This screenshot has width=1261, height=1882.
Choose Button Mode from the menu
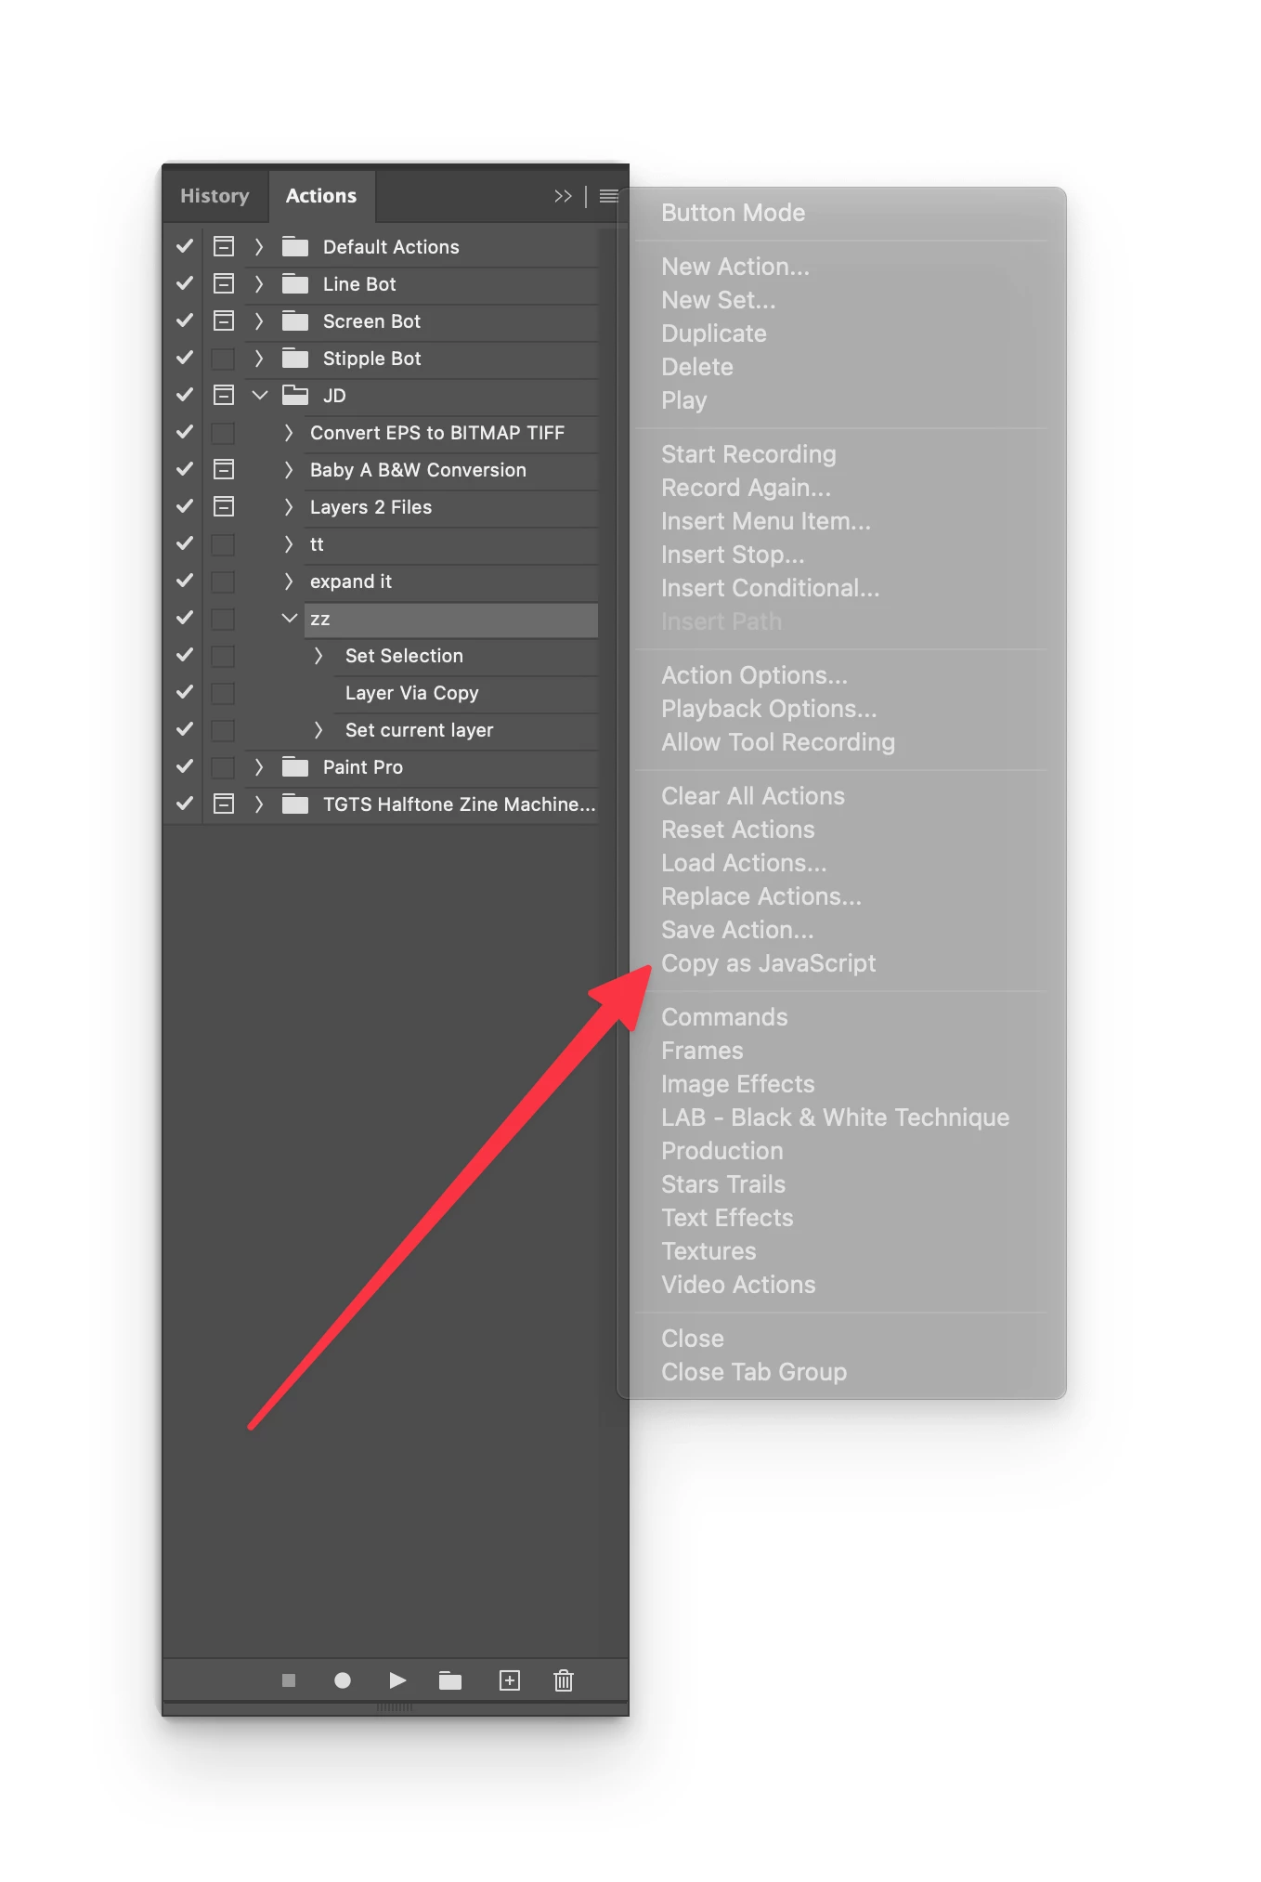tap(734, 213)
